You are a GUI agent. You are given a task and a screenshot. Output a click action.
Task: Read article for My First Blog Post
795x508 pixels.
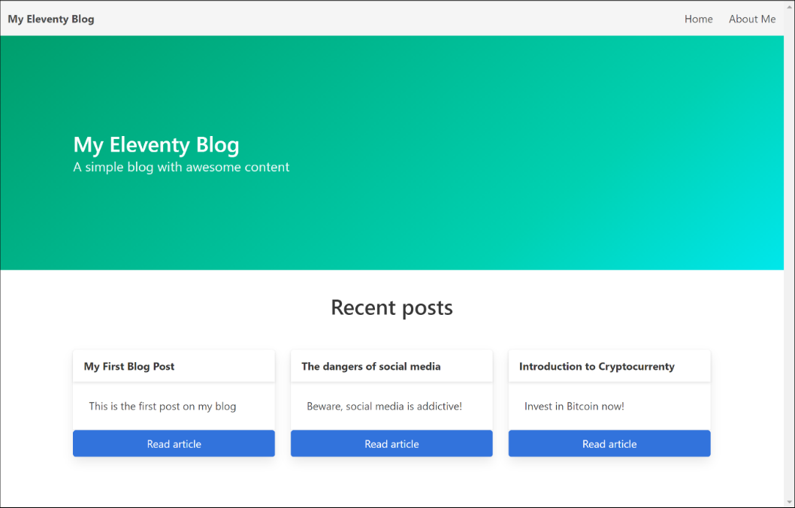[174, 443]
